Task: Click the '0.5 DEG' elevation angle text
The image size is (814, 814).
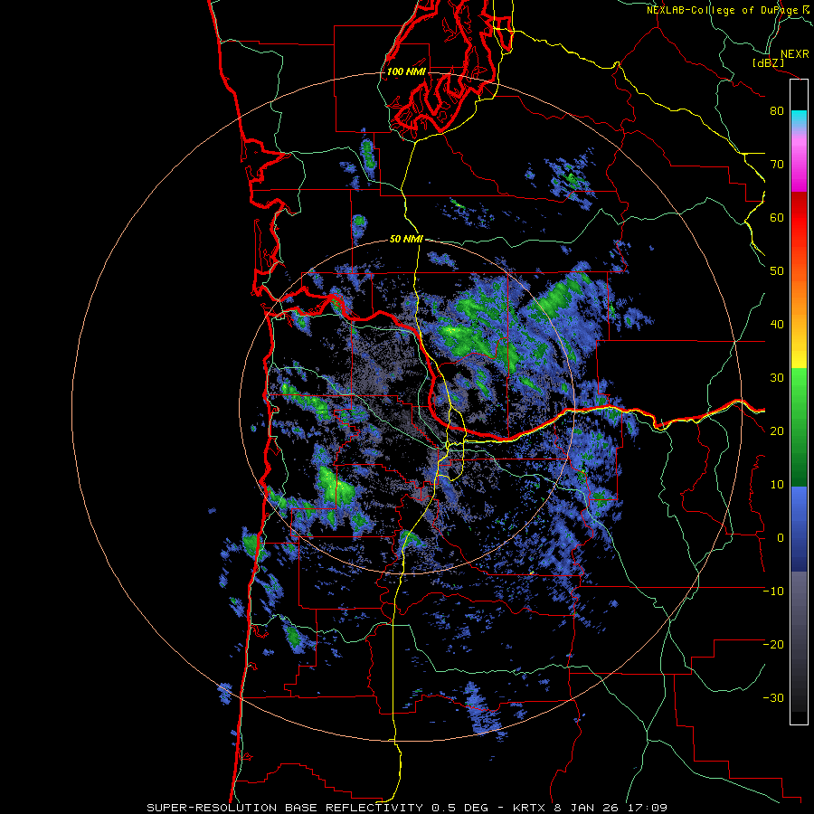Action: coord(459,808)
